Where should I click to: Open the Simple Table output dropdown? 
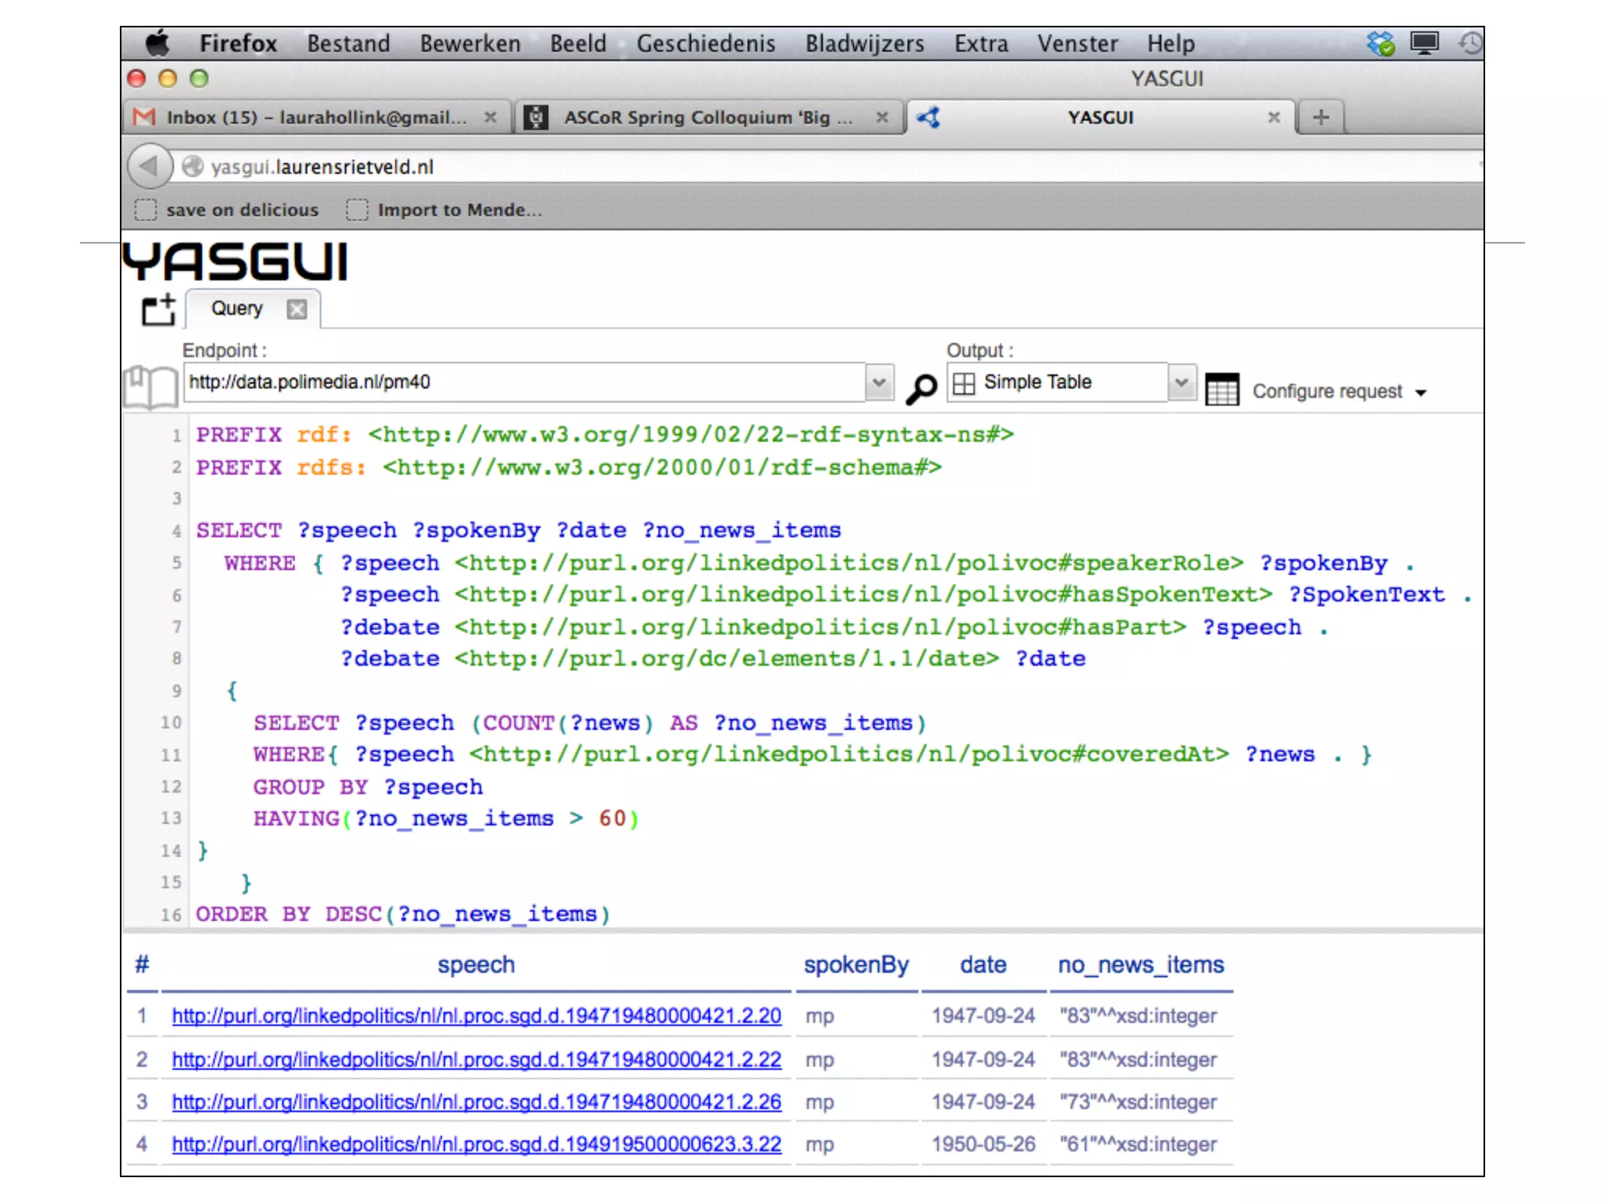(1181, 382)
